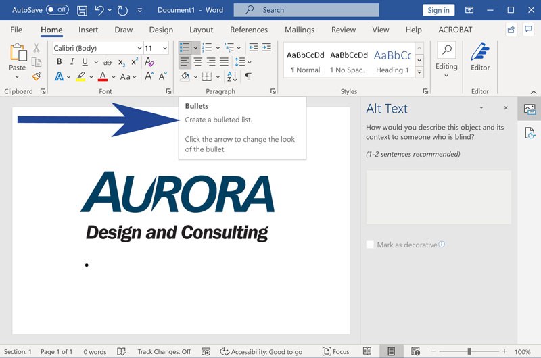Viewport: 541px width, 358px height.
Task: Apply red font color
Action: click(x=103, y=76)
